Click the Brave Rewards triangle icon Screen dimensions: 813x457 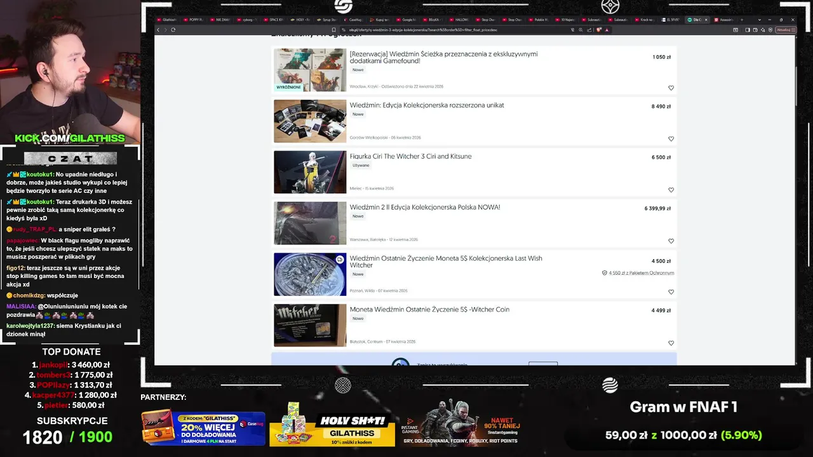click(x=607, y=30)
